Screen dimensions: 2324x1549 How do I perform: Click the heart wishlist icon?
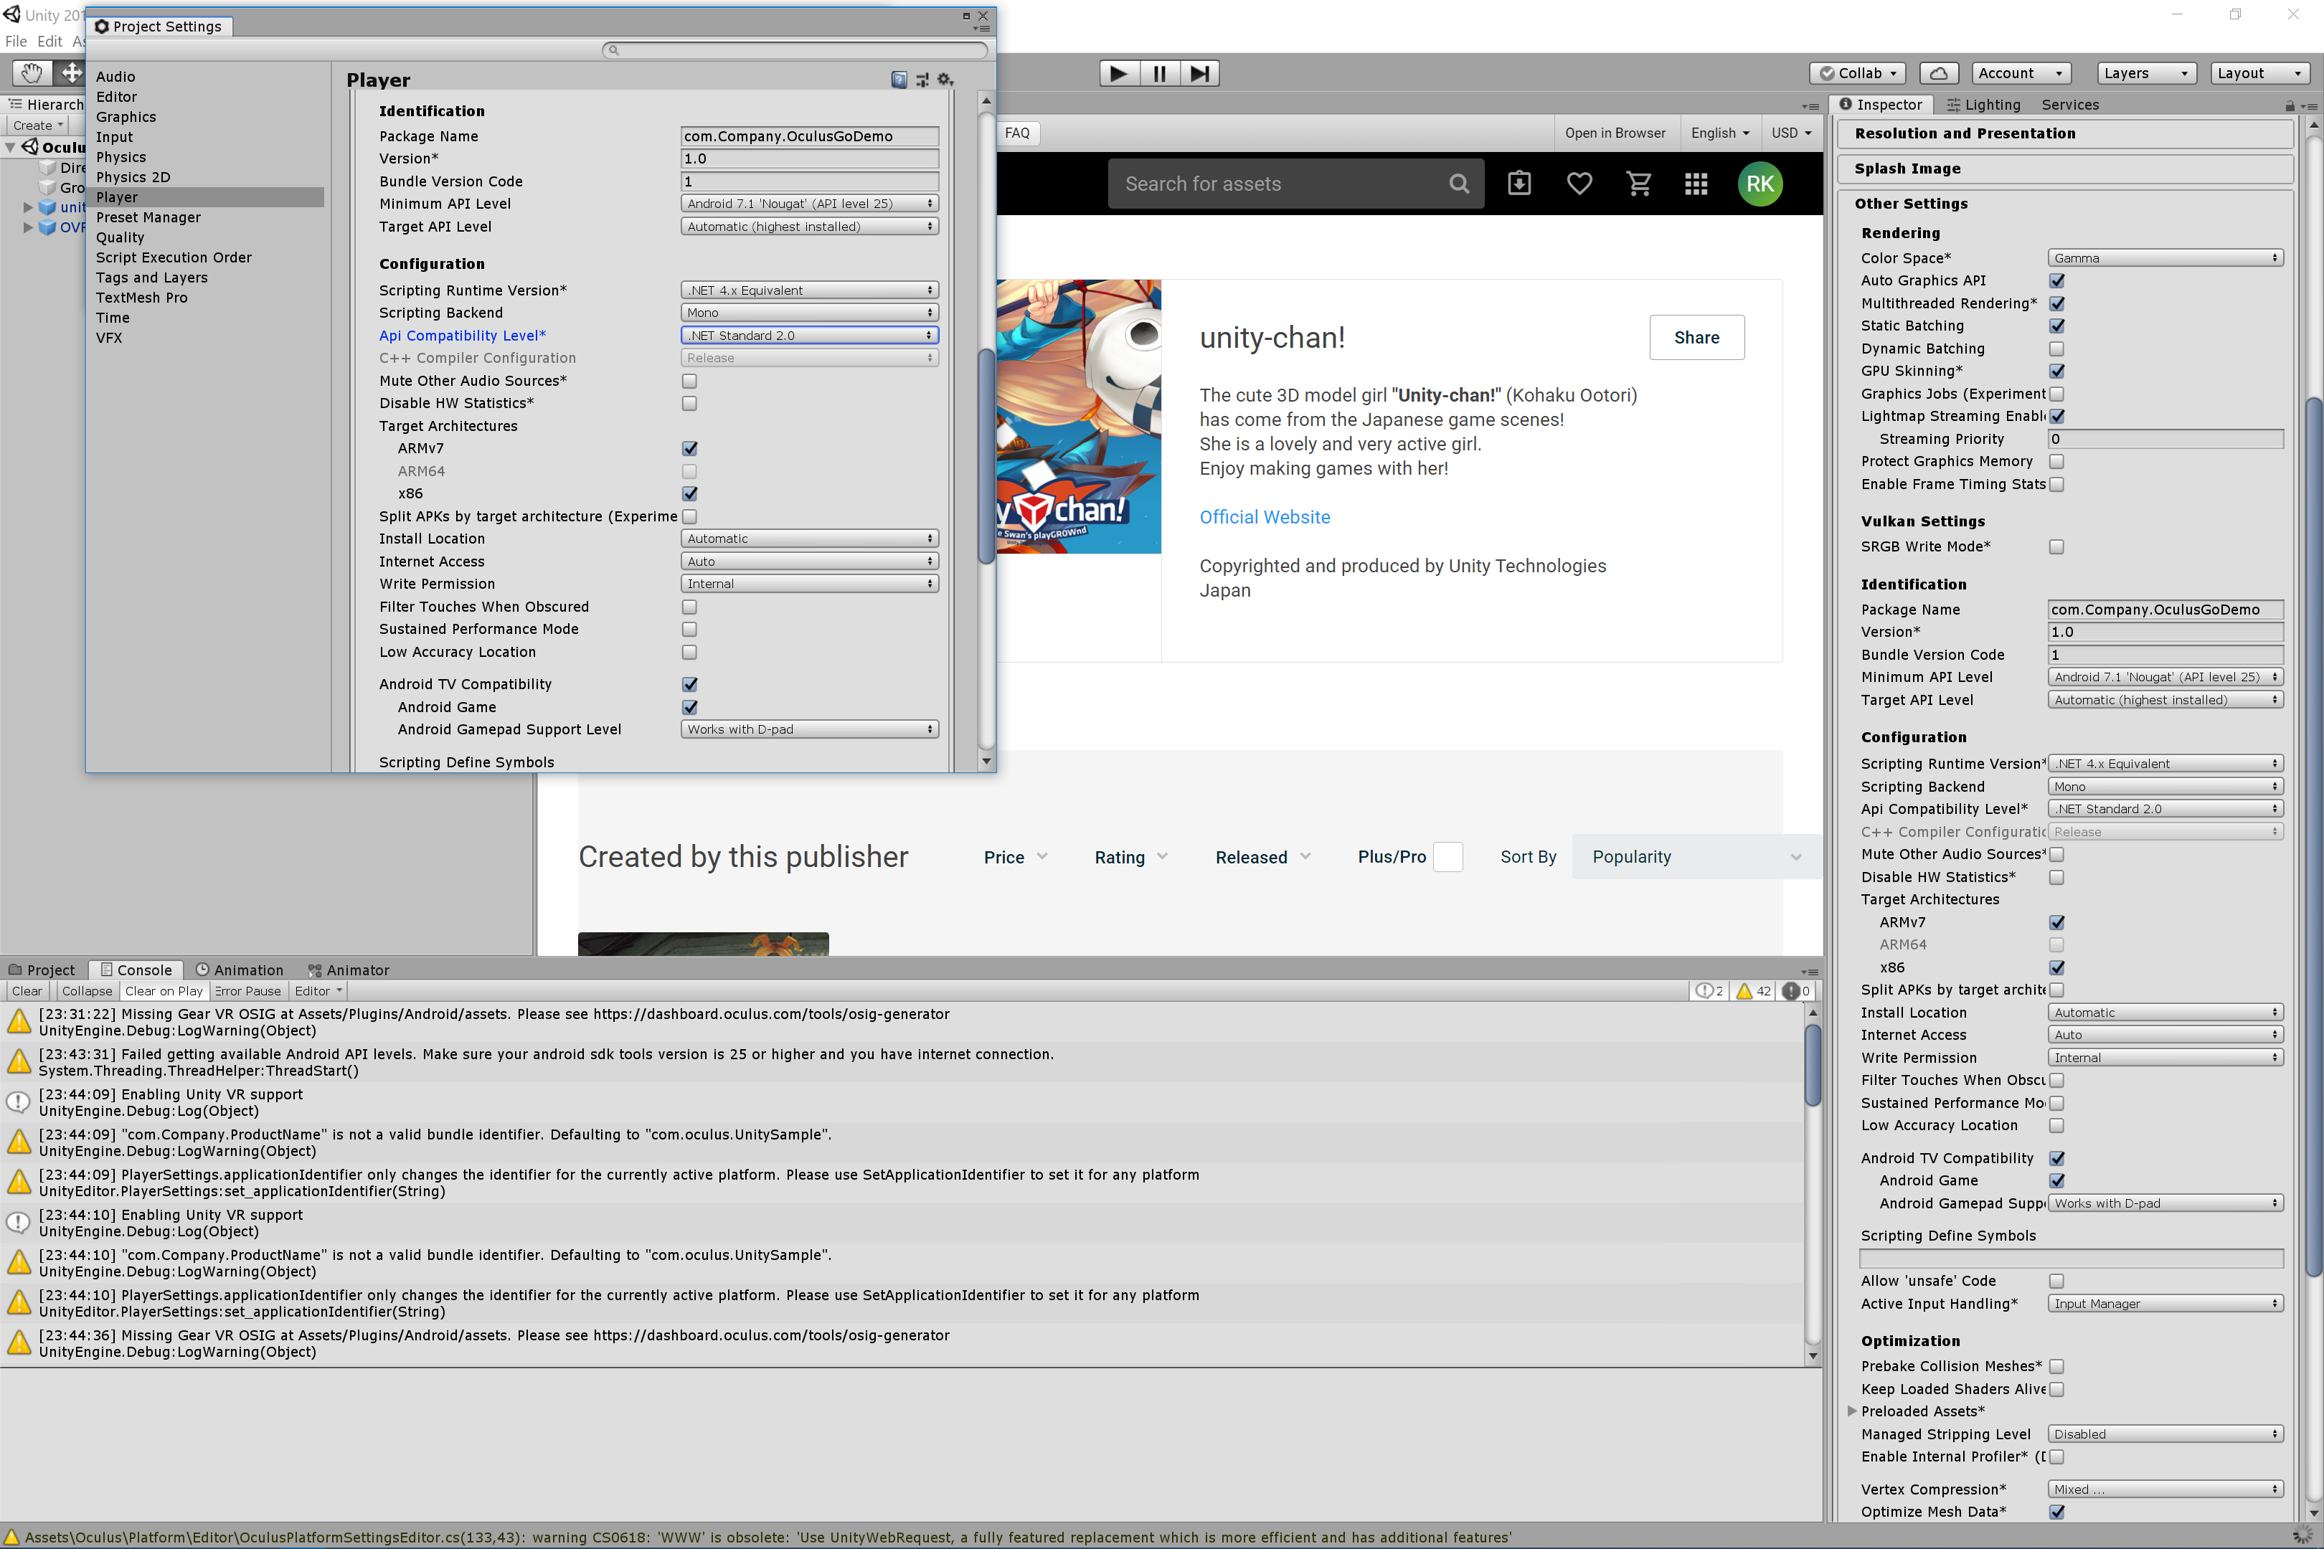coord(1579,184)
